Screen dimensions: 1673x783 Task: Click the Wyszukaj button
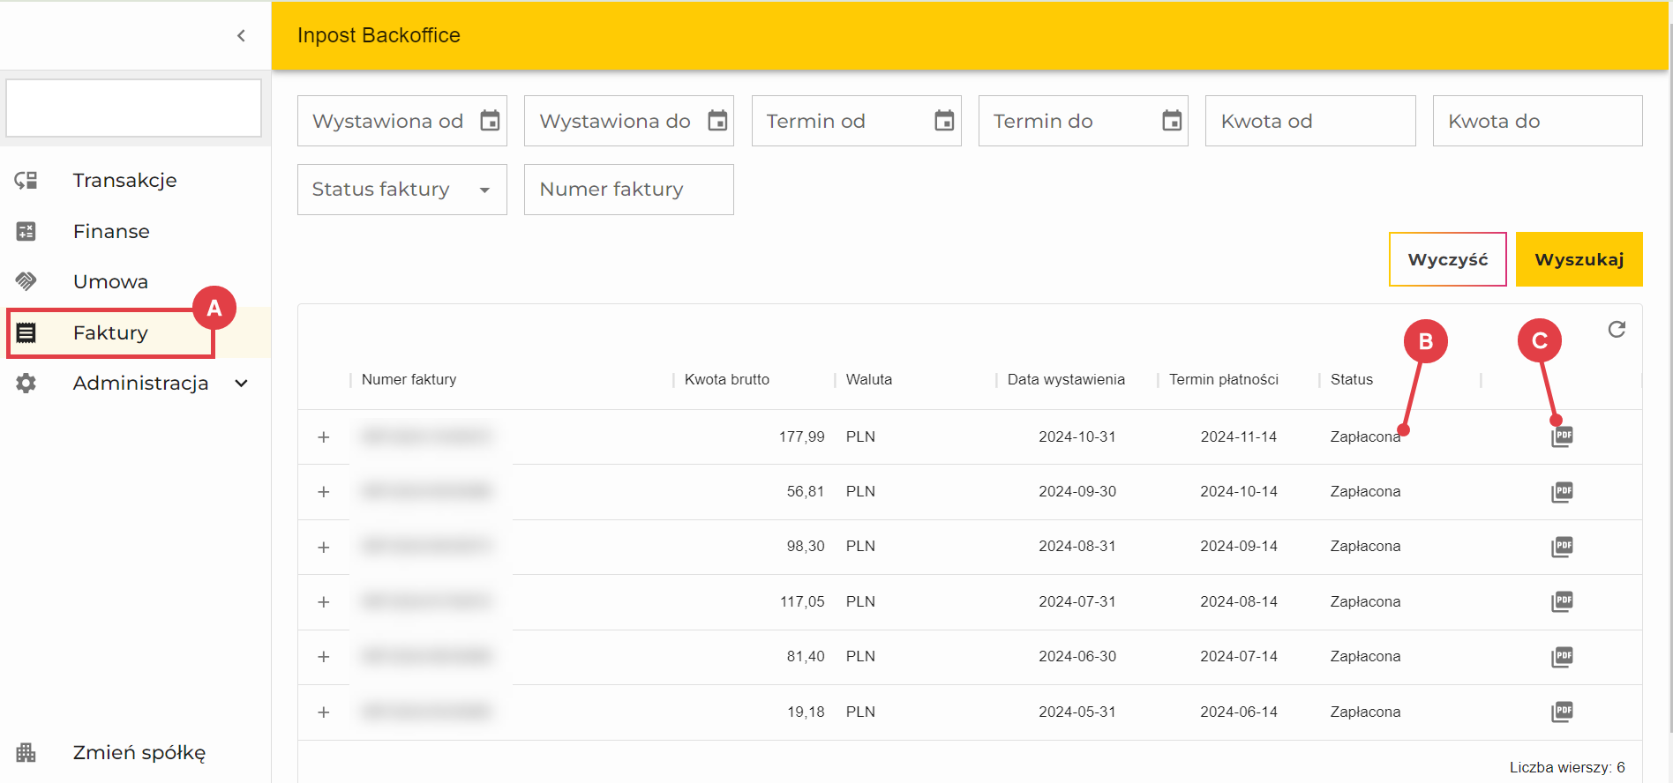click(1579, 259)
